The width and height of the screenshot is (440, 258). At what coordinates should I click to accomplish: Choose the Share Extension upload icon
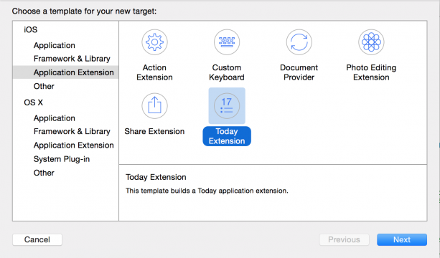[154, 106]
